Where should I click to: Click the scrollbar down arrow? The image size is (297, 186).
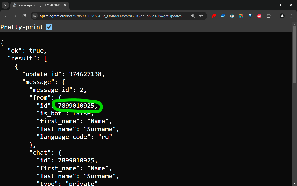tap(294, 183)
